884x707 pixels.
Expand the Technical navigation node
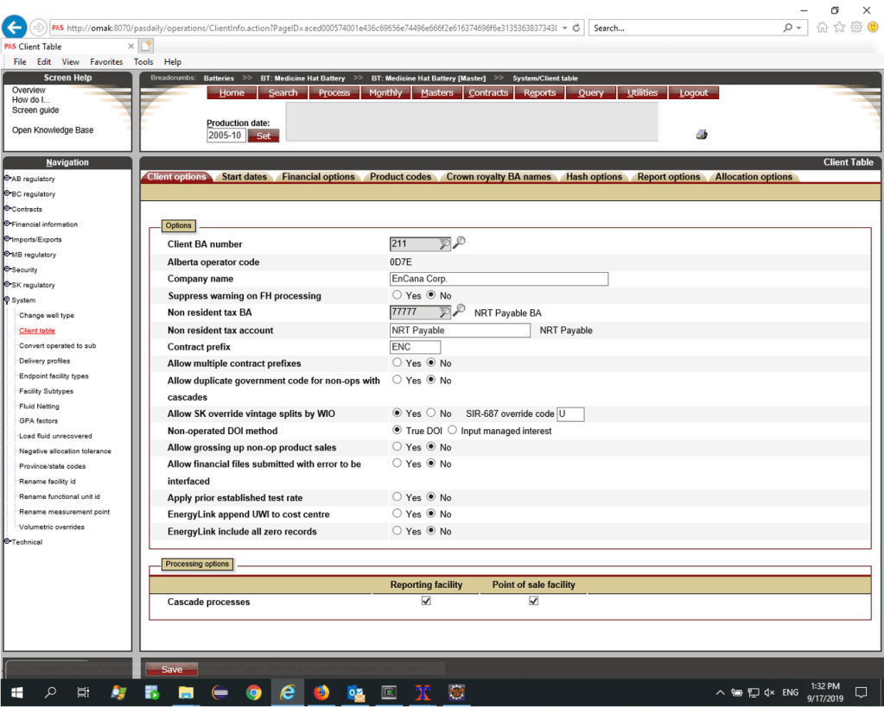pyautogui.click(x=7, y=542)
